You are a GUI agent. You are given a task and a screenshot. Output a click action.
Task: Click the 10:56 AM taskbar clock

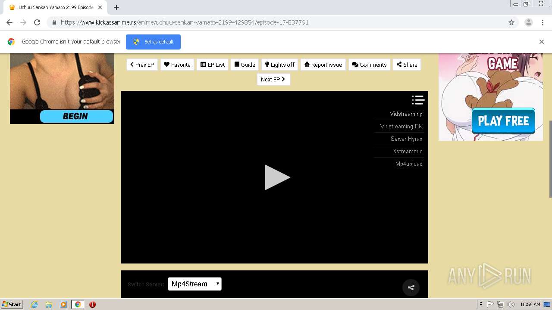click(530, 304)
